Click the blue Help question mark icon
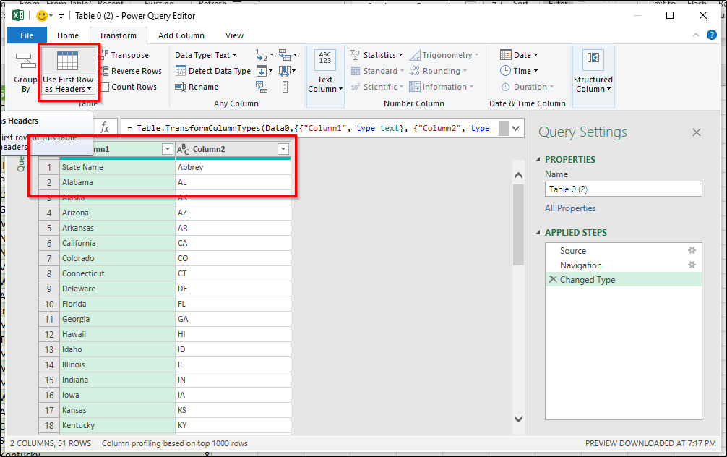 (712, 35)
